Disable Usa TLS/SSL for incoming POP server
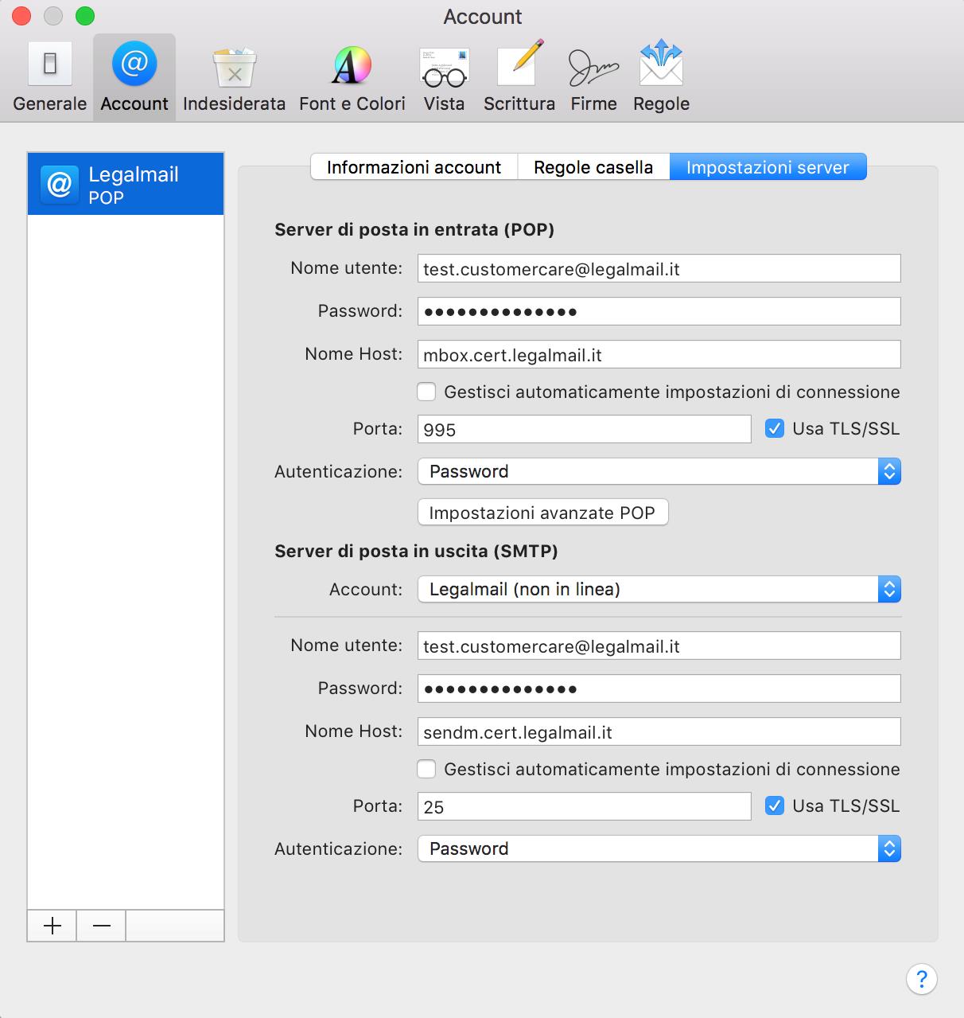 click(x=774, y=429)
